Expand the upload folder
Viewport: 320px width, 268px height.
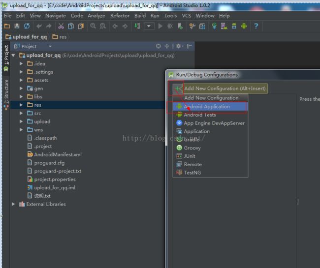point(21,121)
